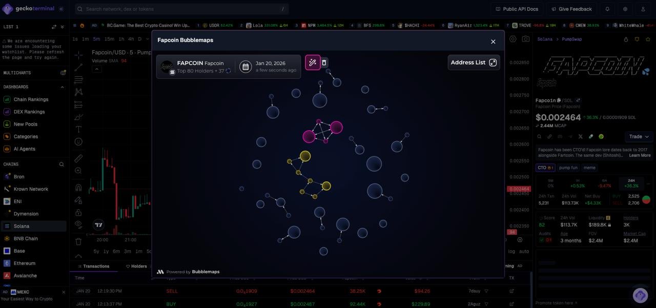The image size is (656, 308).
Task: Select the 1y chart range
Action: [x=106, y=251]
